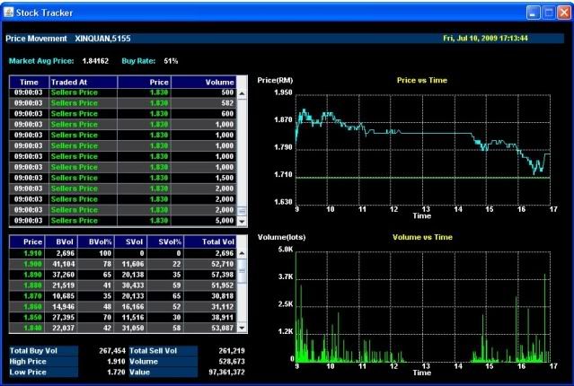574x386 pixels.
Task: Click the BVol column header
Action: (63, 241)
